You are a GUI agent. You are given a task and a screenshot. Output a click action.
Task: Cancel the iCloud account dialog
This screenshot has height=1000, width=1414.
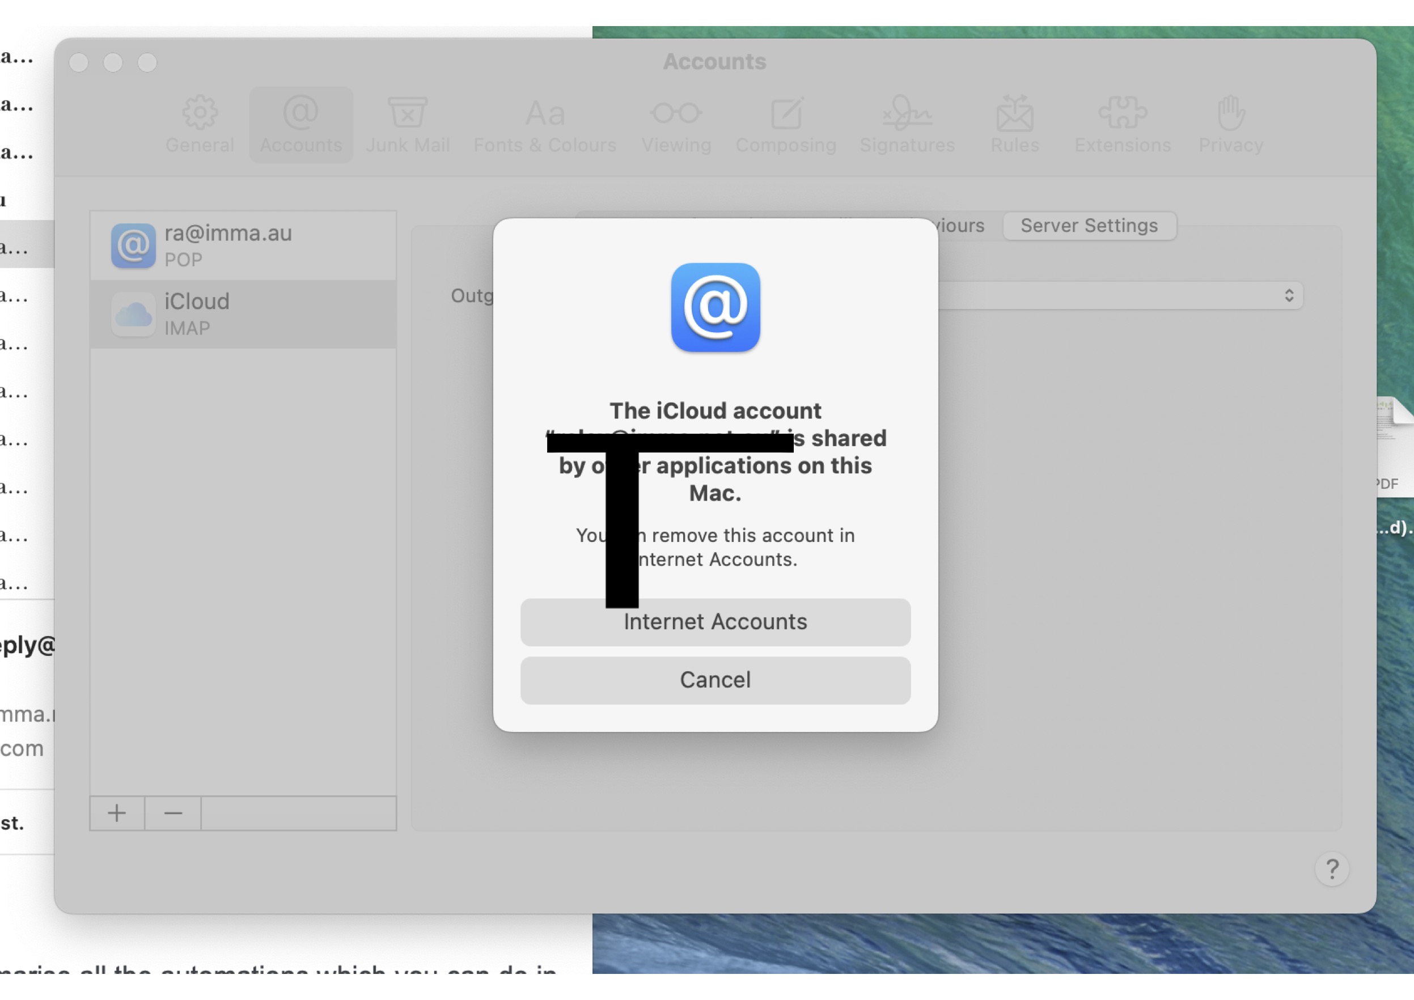point(714,680)
